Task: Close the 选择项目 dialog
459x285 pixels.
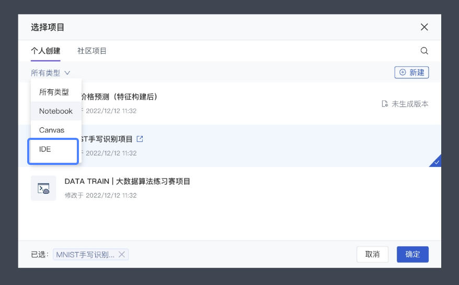Action: coord(424,27)
